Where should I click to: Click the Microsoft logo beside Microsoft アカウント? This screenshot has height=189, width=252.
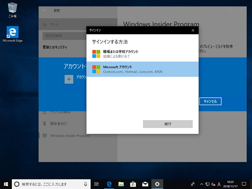coord(96,69)
